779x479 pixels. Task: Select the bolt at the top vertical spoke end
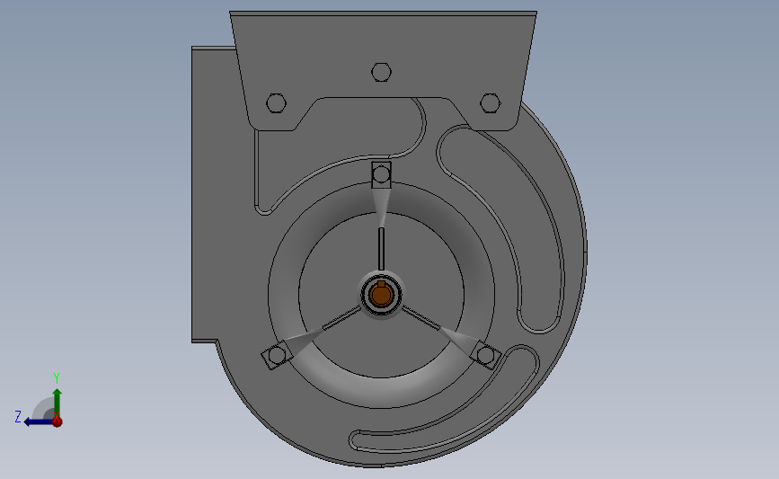pyautogui.click(x=382, y=174)
